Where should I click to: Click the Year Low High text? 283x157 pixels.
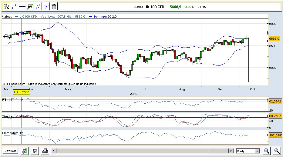(x=63, y=17)
